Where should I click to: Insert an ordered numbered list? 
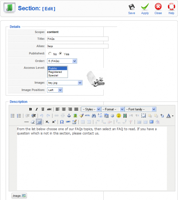click(19, 116)
